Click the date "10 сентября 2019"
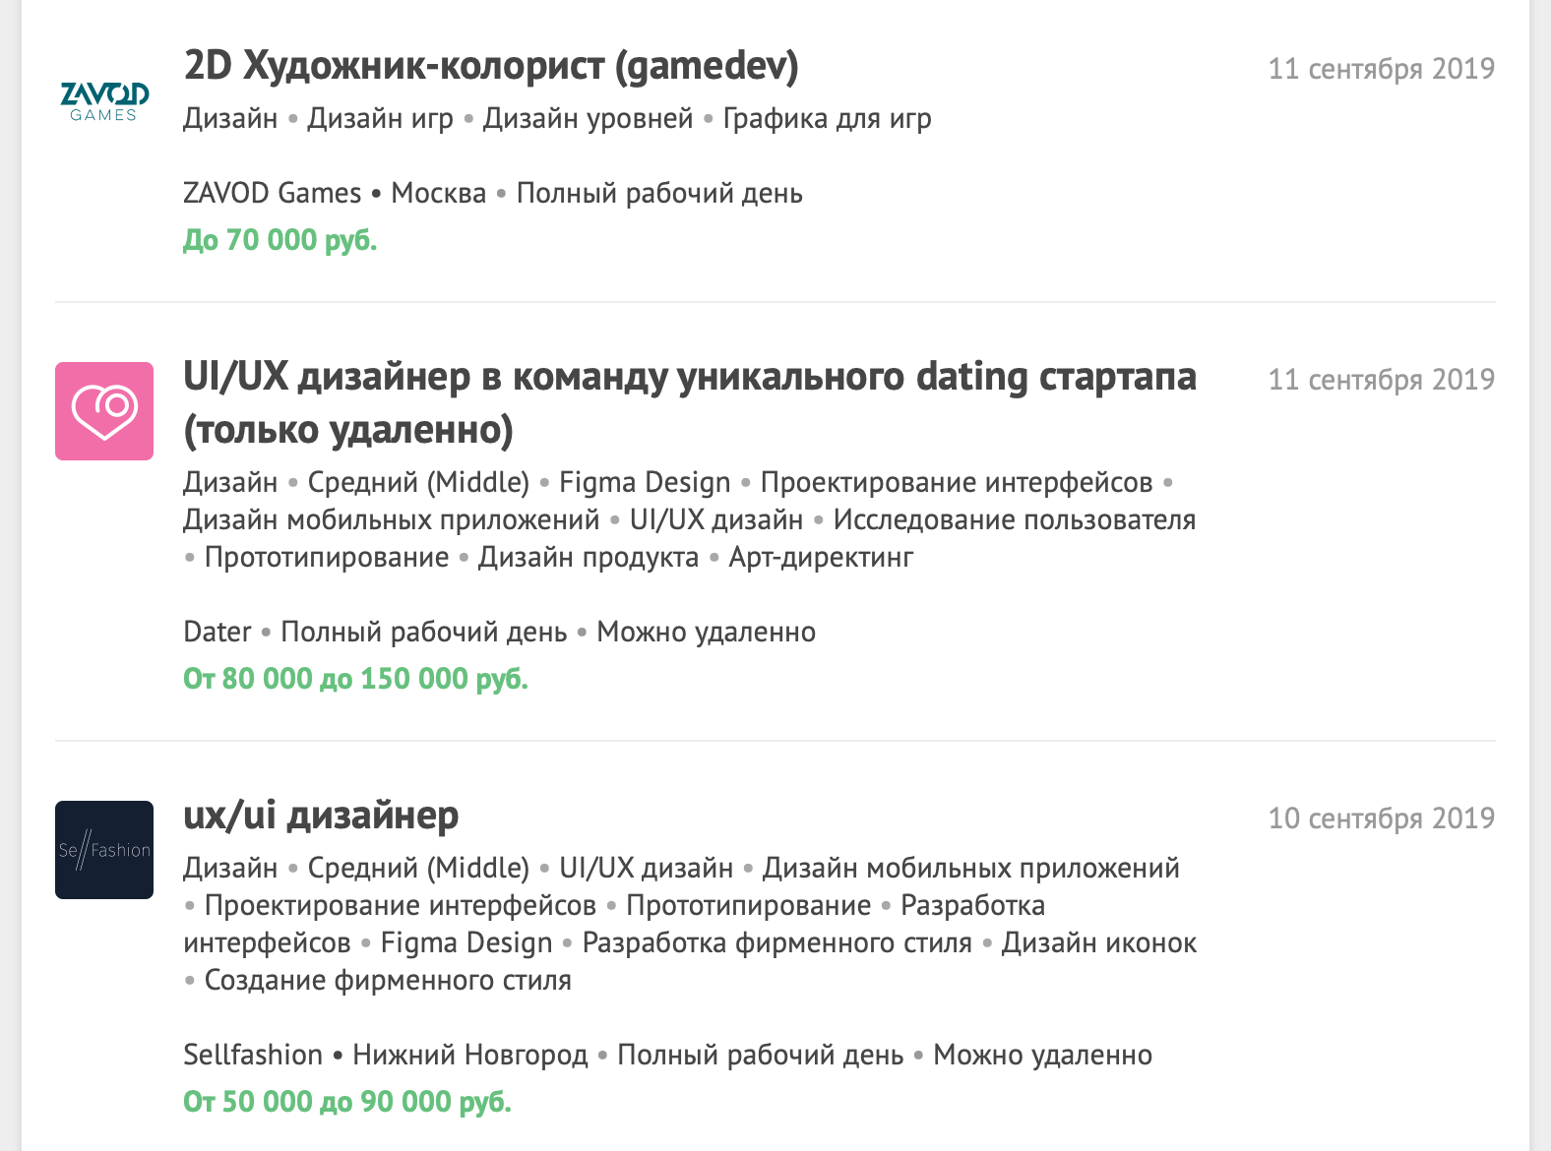Viewport: 1551px width, 1151px height. click(1382, 816)
